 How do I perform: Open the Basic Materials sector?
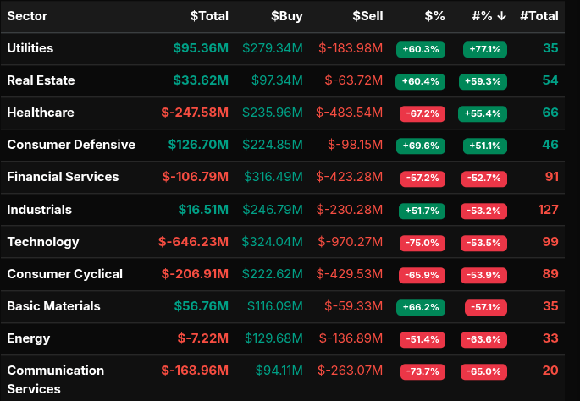(x=53, y=306)
